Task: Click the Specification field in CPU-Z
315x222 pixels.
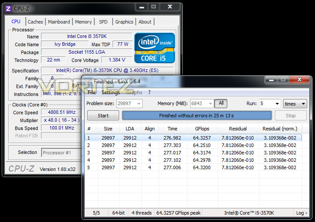Action: pos(107,70)
